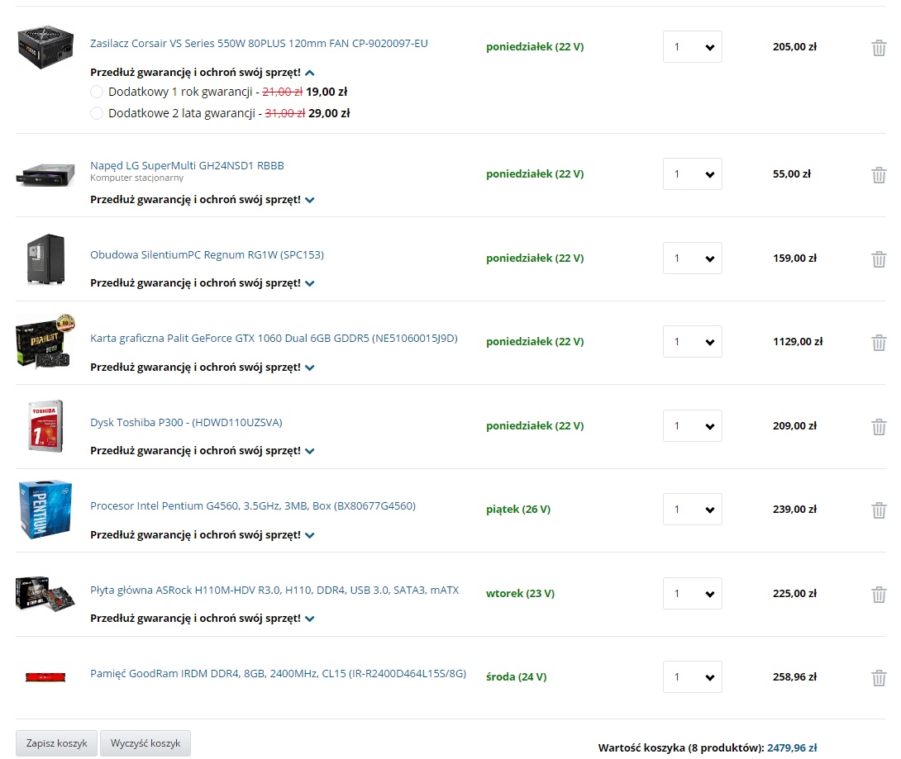View Palit graphics card thumbnail
Viewport: 901px width, 759px height.
click(x=45, y=341)
